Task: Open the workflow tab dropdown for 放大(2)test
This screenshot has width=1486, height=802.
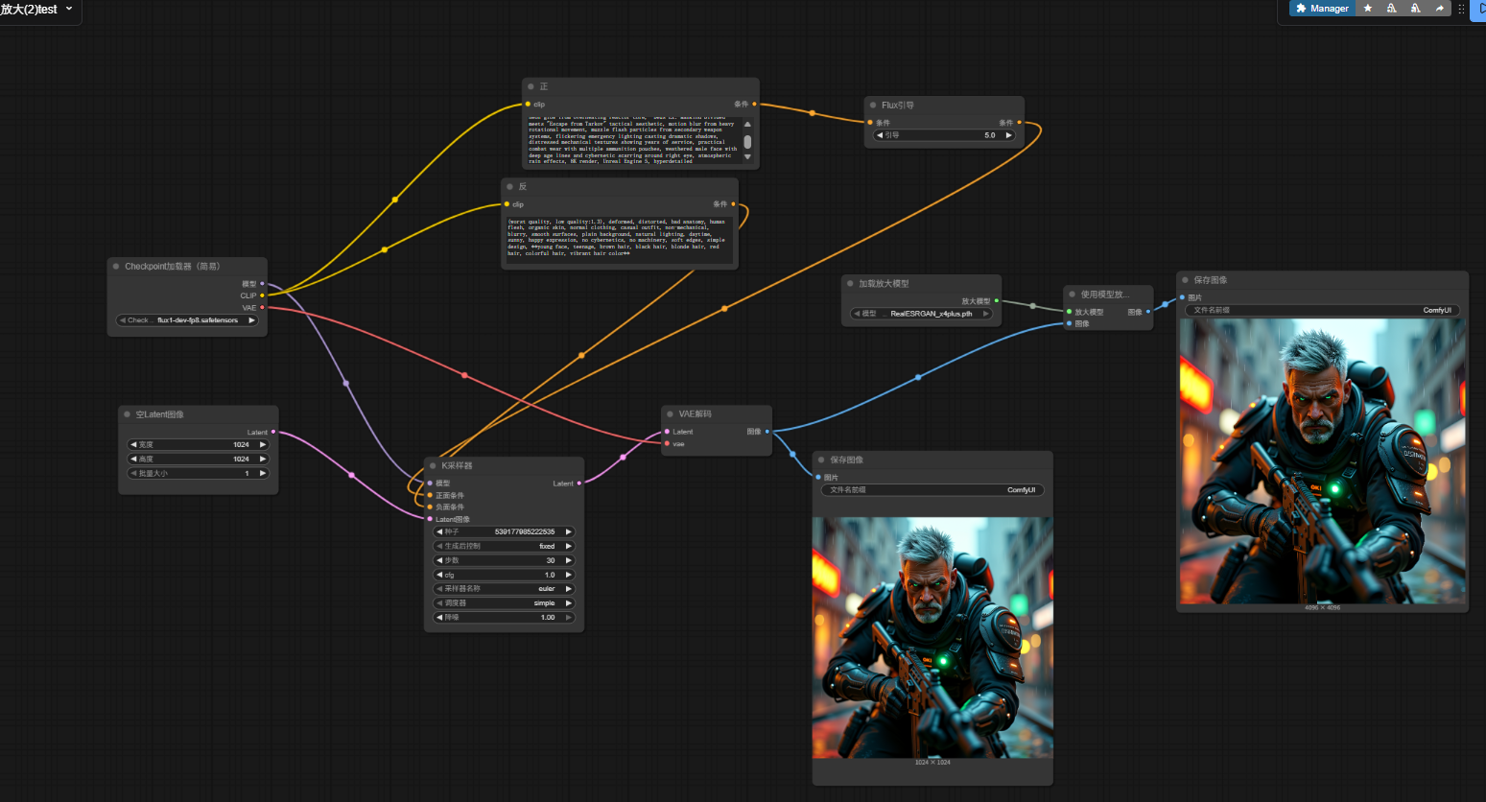Action: click(69, 9)
